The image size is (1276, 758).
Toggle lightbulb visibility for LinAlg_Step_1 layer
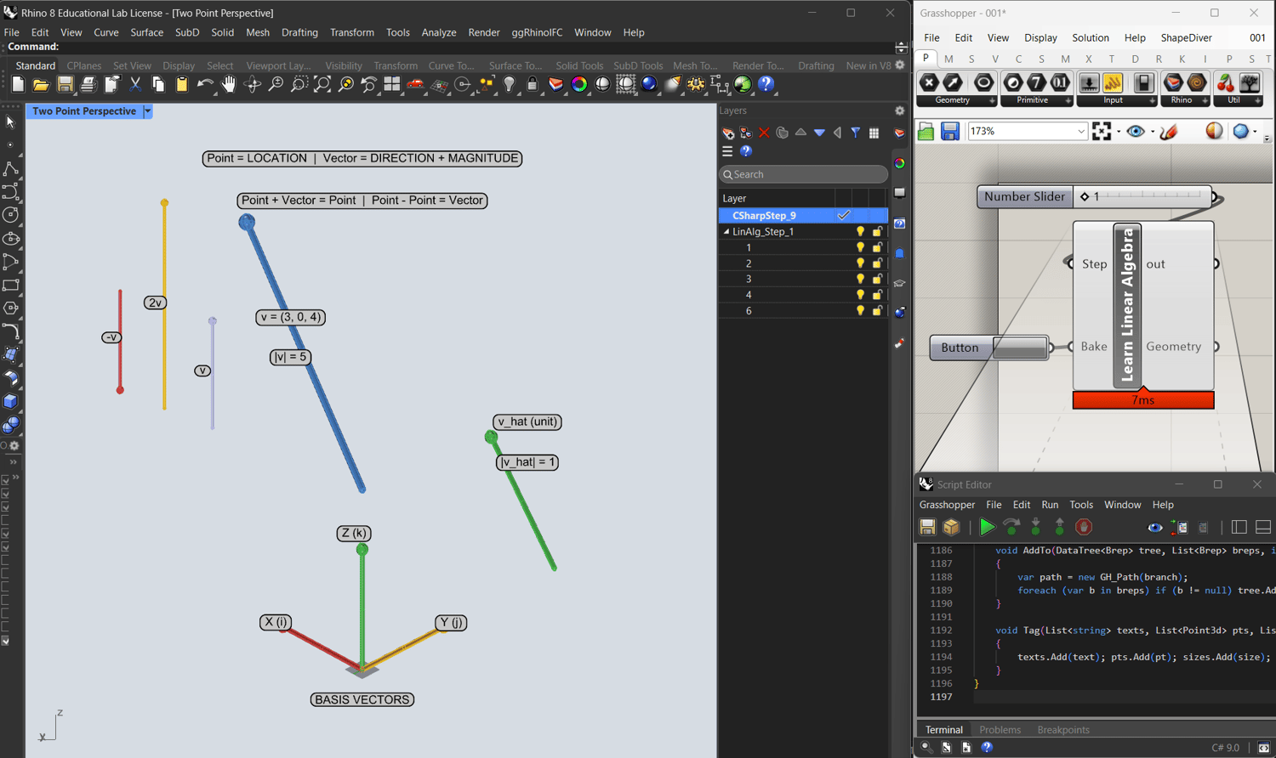pos(860,232)
